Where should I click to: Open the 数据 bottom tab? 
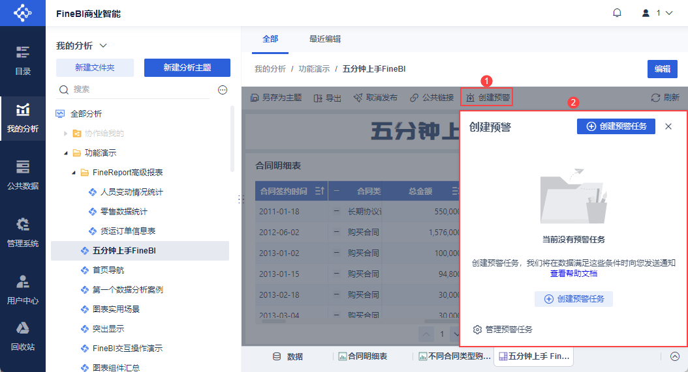tap(288, 356)
